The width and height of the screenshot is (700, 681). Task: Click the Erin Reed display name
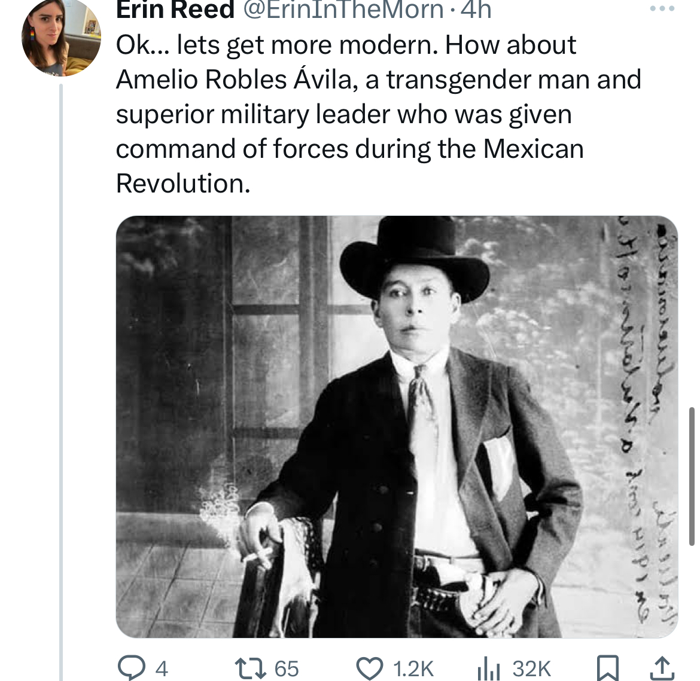(175, 10)
